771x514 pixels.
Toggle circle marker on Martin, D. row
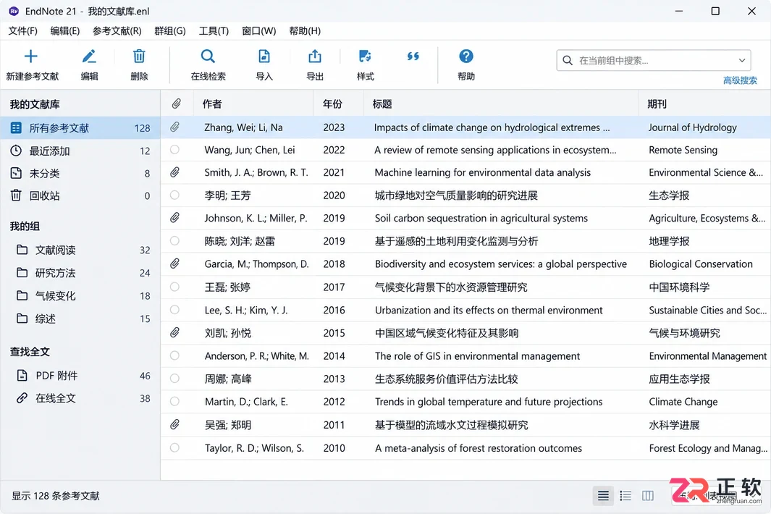(x=174, y=401)
